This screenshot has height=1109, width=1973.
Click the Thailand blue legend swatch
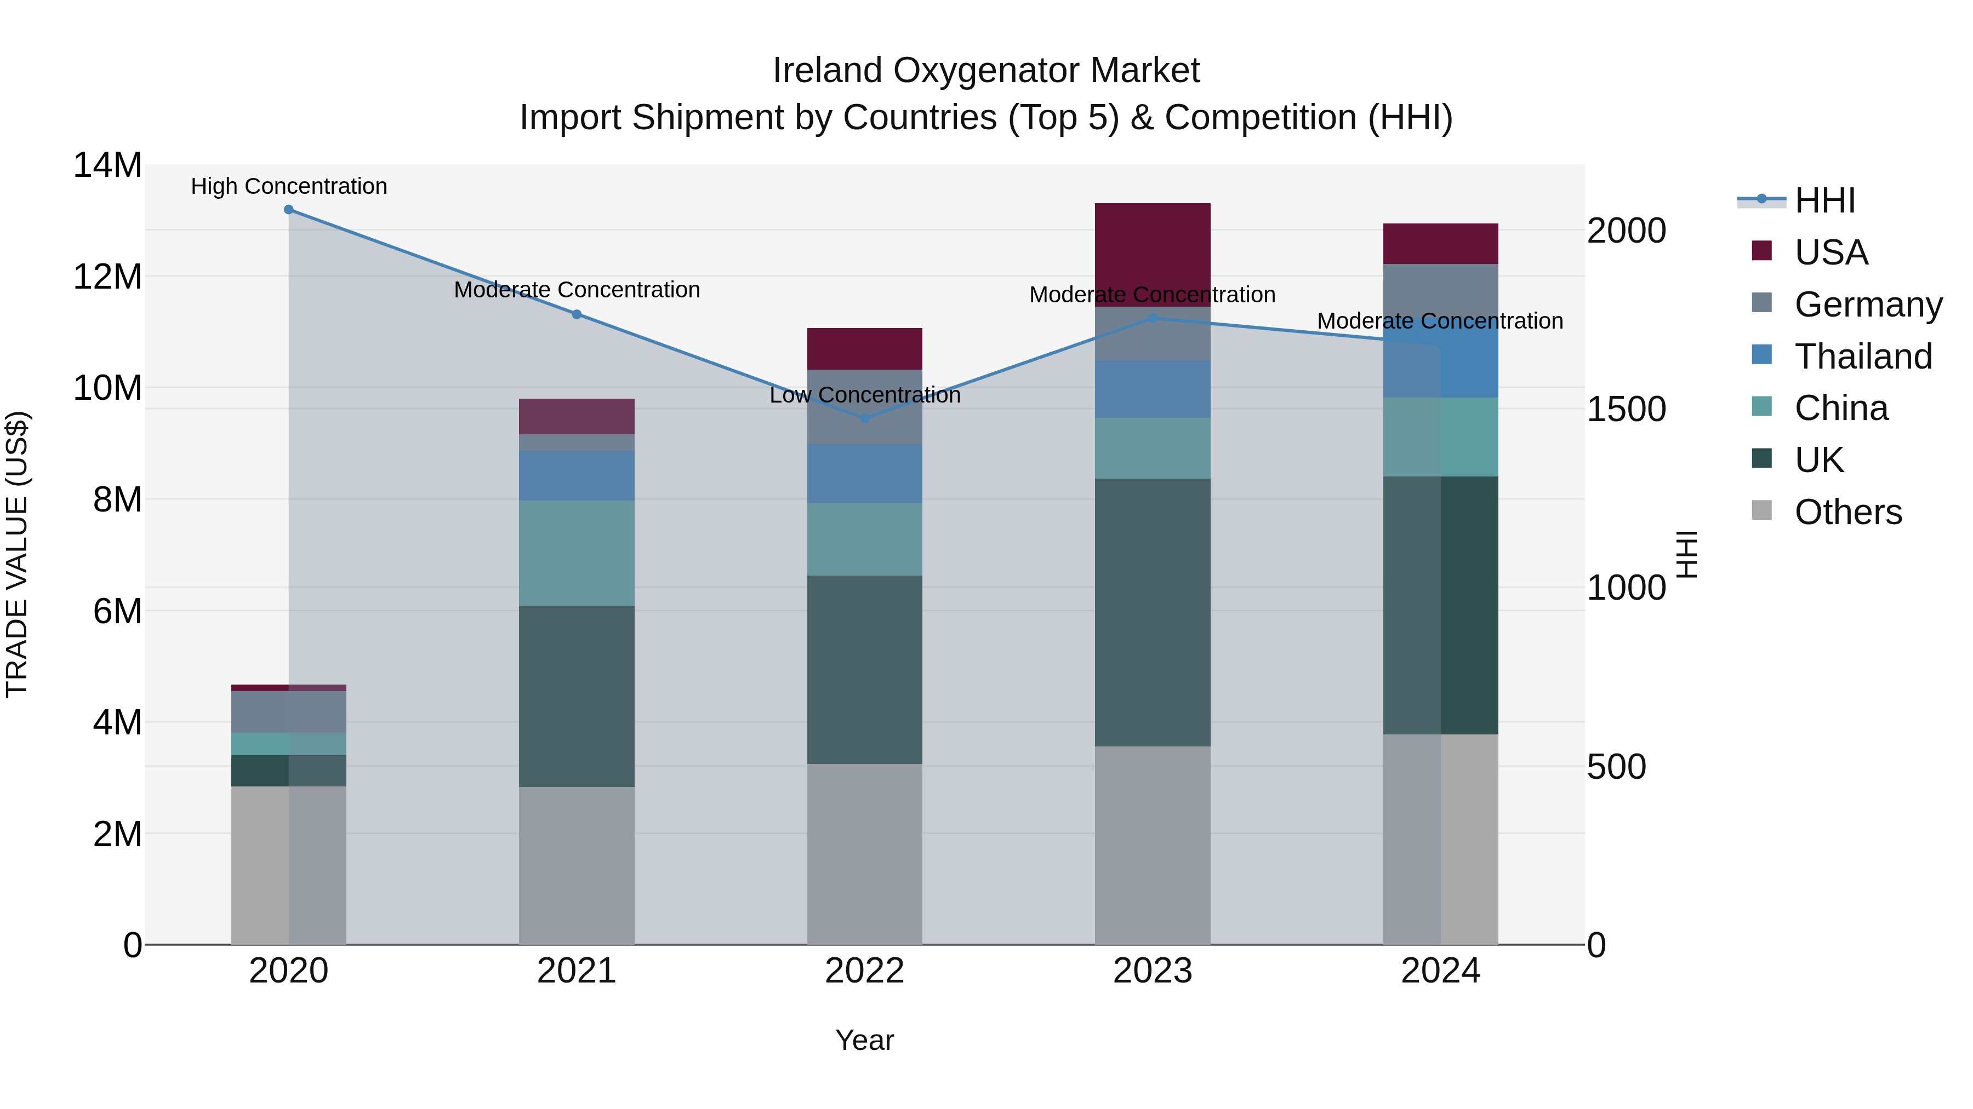1761,354
